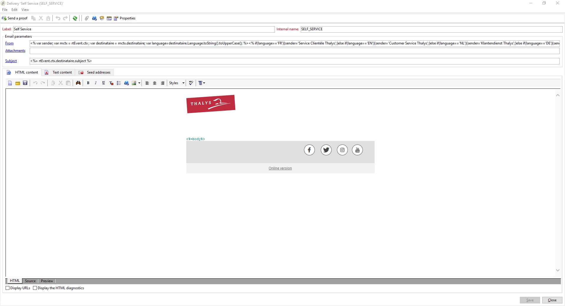This screenshot has height=306, width=565.
Task: Click the globe icon in the top toolbar
Action: pos(94,18)
